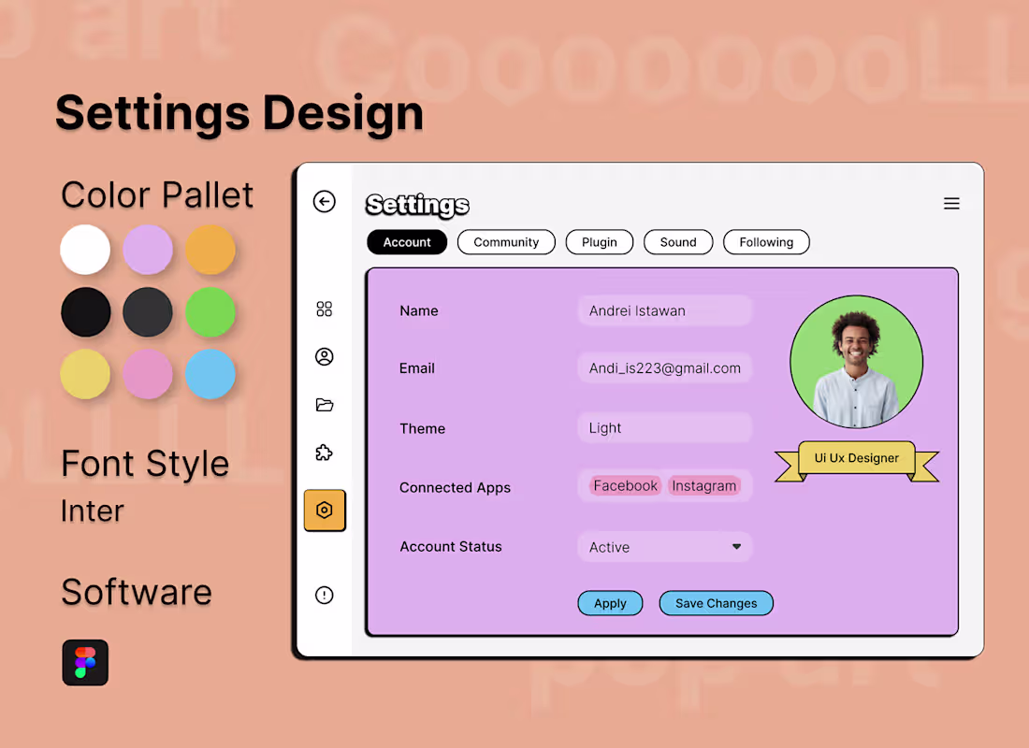Open the hamburger menu at top right
Viewport: 1029px width, 748px height.
tap(951, 203)
